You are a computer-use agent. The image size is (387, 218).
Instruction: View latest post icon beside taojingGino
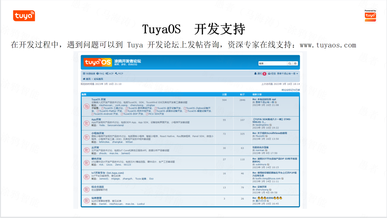(x=270, y=125)
